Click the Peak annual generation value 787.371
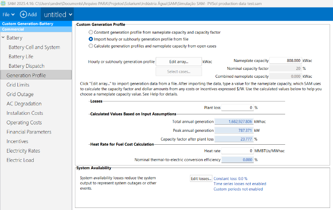The height and width of the screenshot is (210, 333). [x=234, y=131]
